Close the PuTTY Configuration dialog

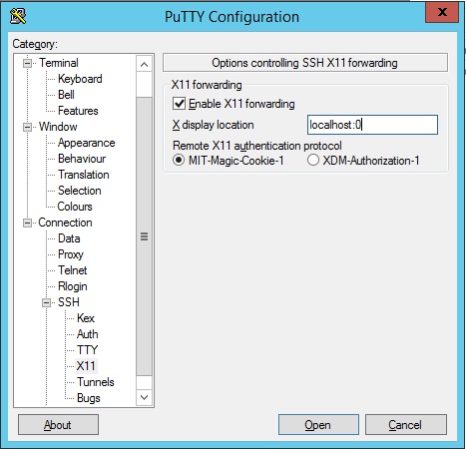442,12
